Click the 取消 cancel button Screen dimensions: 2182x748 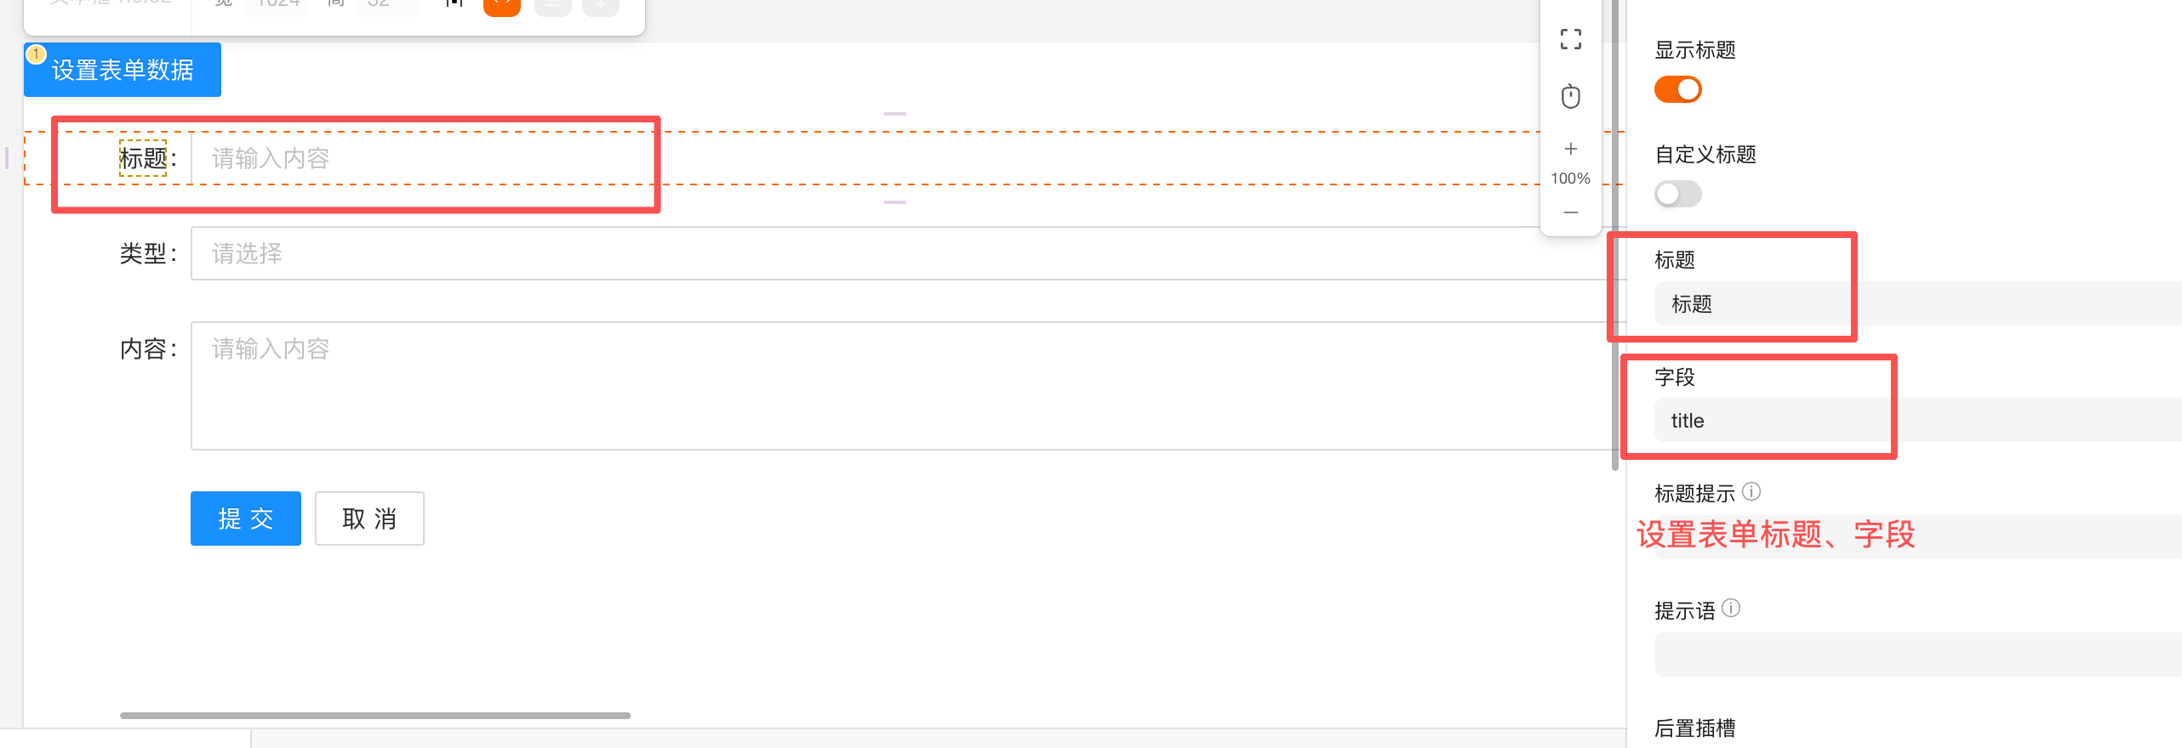[x=368, y=518]
